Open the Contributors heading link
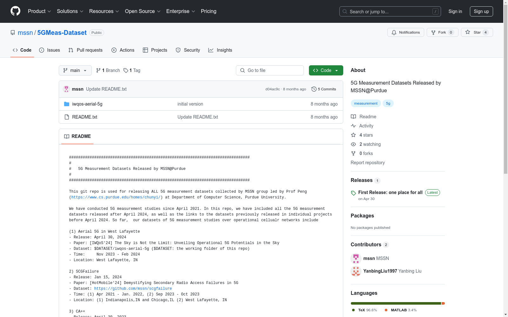 pos(370,244)
